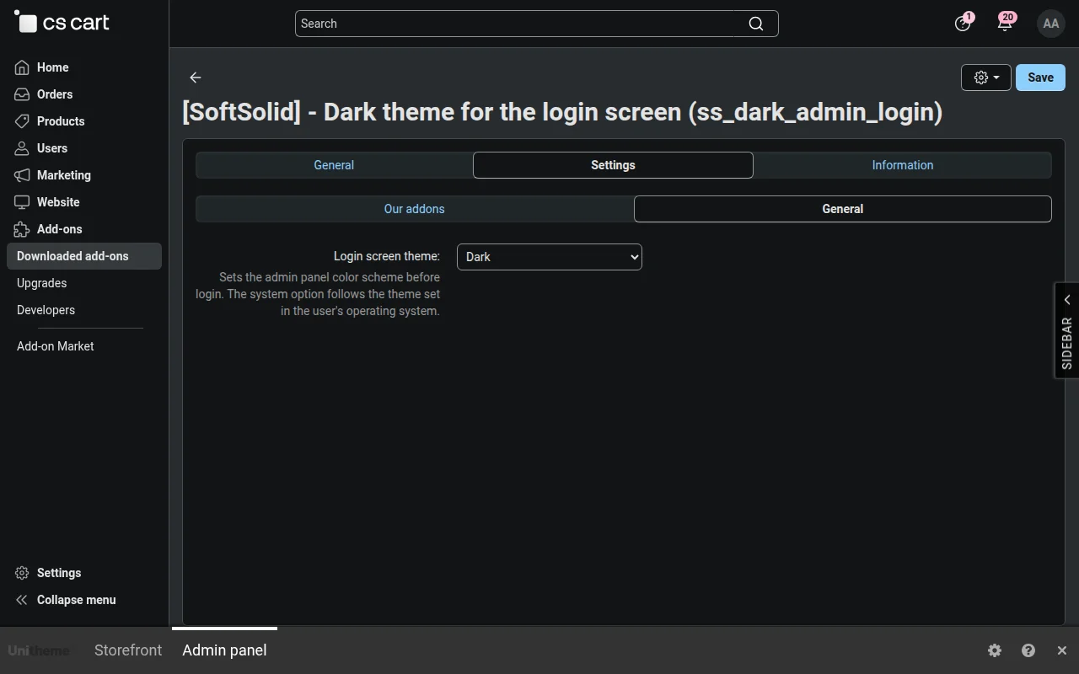Click the Orders inbox icon
This screenshot has height=674, width=1079.
pyautogui.click(x=22, y=94)
